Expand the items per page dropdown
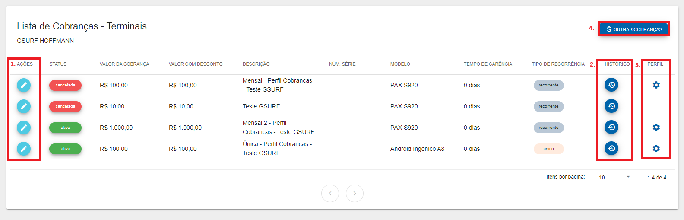684x220 pixels. [x=615, y=177]
